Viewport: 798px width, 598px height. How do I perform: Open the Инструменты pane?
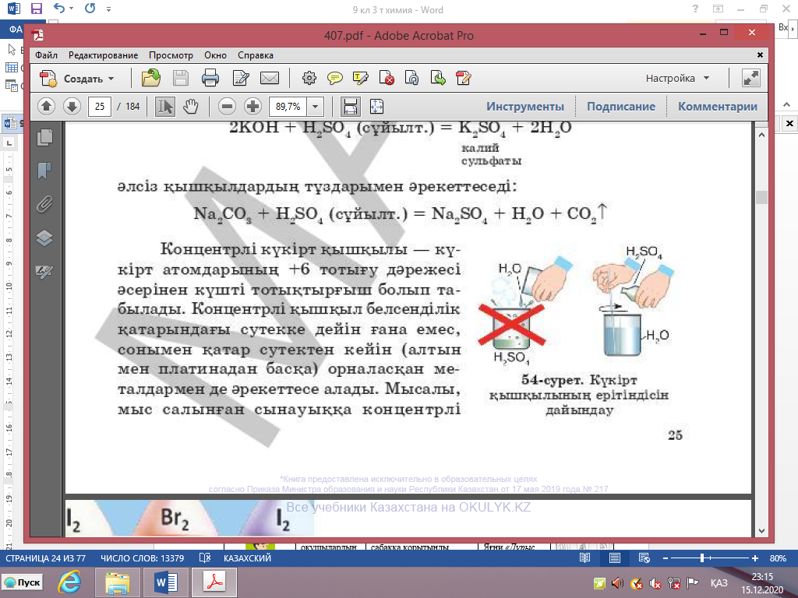pyautogui.click(x=525, y=106)
